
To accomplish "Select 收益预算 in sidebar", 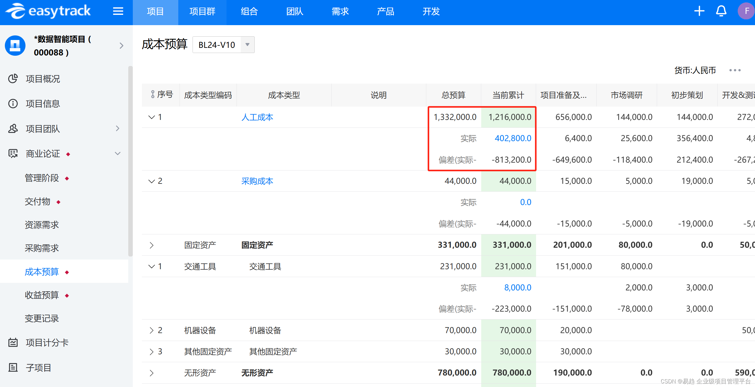I will 42,295.
